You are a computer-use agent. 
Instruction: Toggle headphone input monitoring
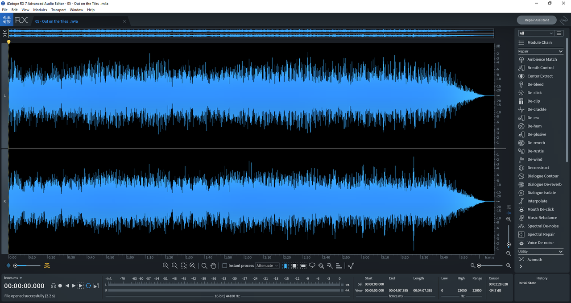54,286
